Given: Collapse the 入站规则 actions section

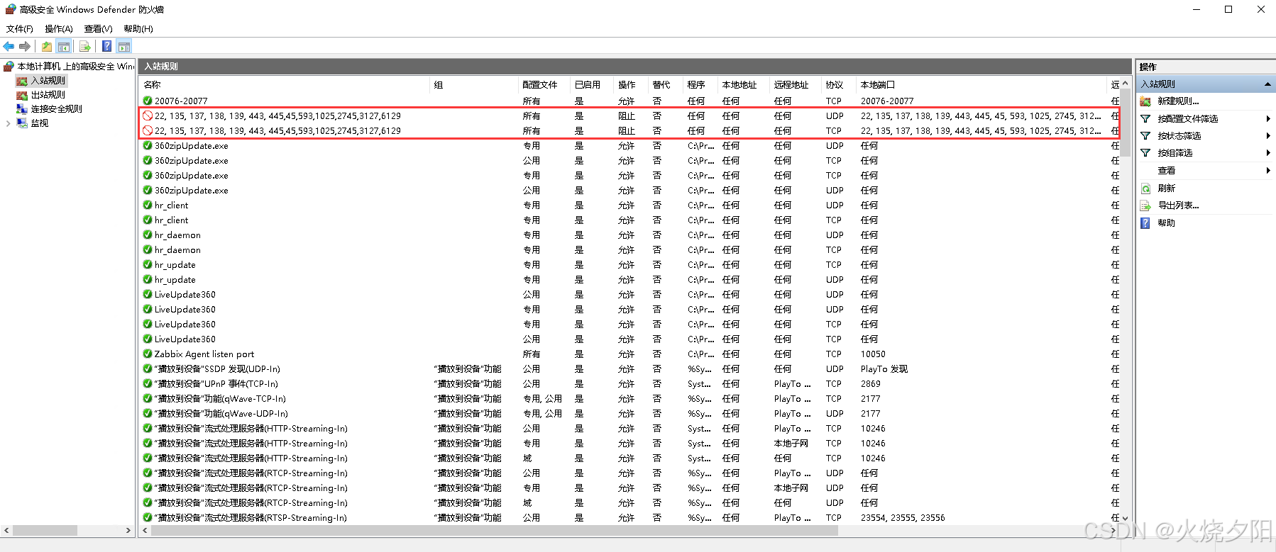Looking at the screenshot, I should point(1267,84).
